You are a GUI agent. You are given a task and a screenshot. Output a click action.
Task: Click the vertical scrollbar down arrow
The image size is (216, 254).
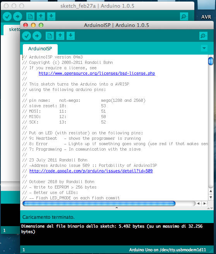coord(211,197)
